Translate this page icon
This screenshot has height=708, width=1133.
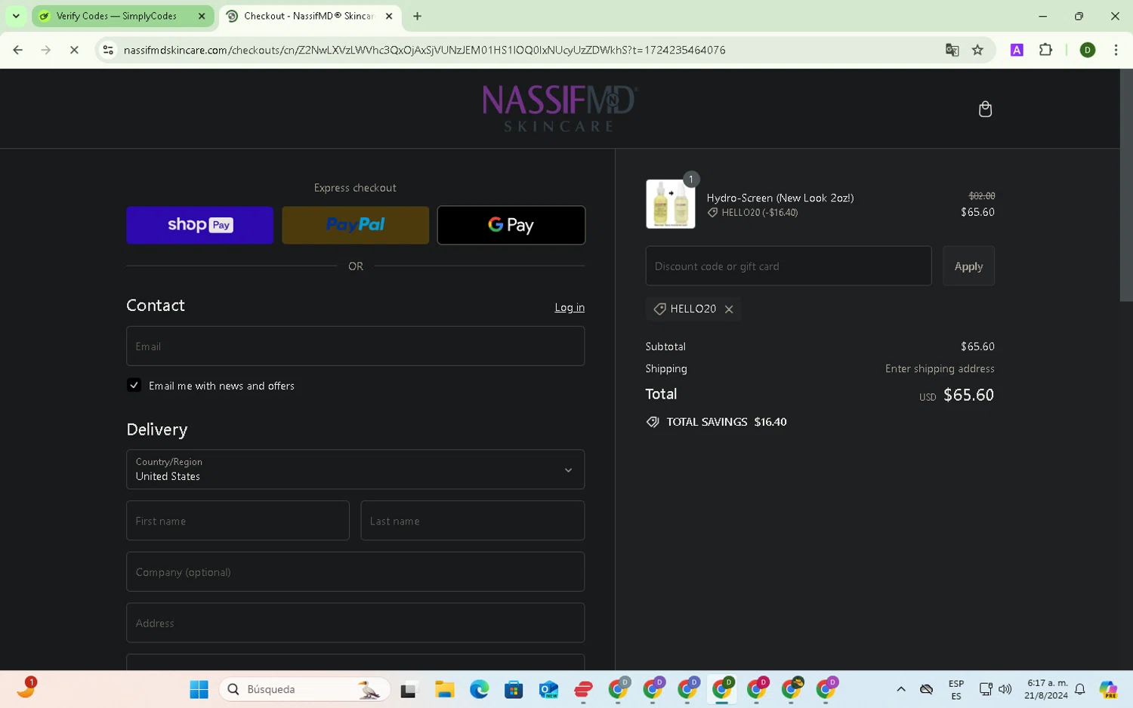pos(952,50)
